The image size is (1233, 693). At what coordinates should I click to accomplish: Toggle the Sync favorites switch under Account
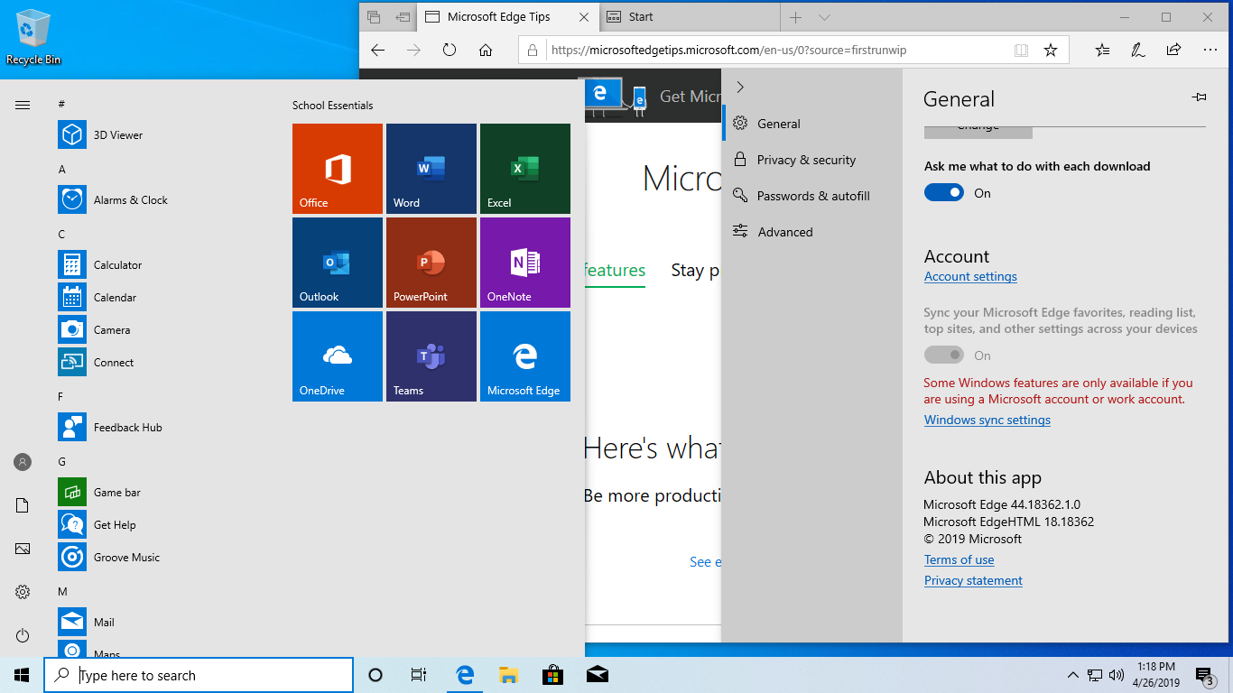point(944,356)
